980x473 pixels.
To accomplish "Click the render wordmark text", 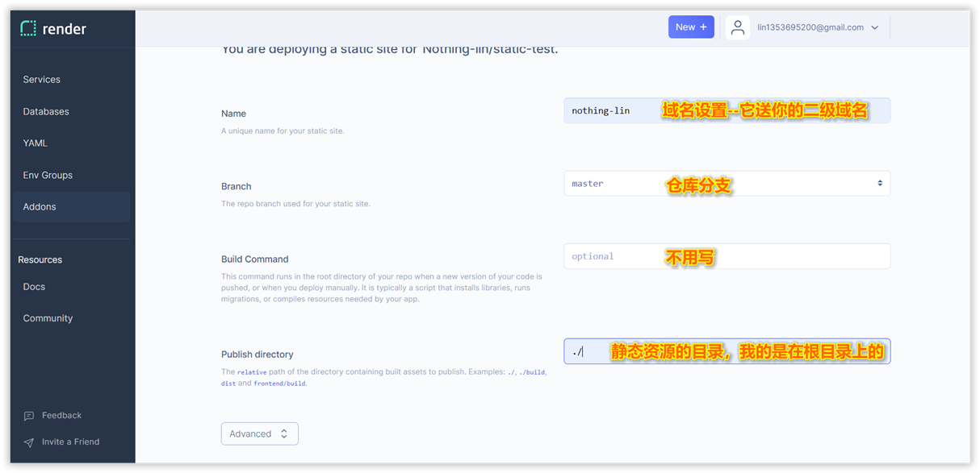I will pyautogui.click(x=65, y=29).
